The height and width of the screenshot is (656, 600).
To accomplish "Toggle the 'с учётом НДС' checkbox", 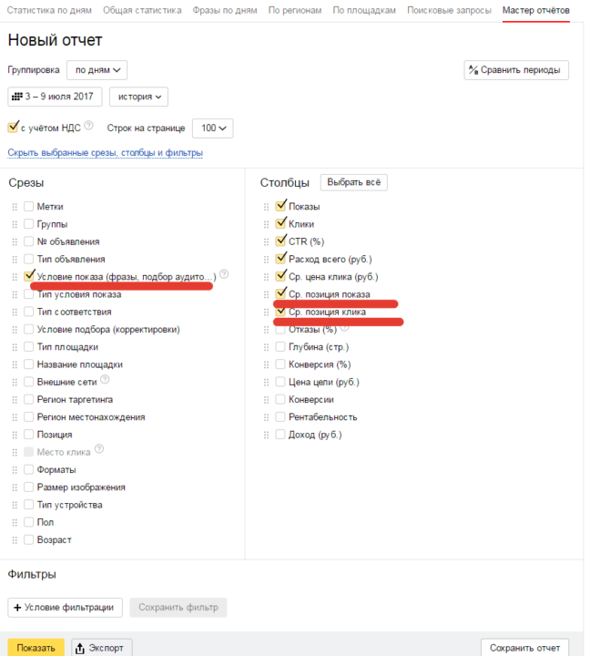I will (13, 127).
